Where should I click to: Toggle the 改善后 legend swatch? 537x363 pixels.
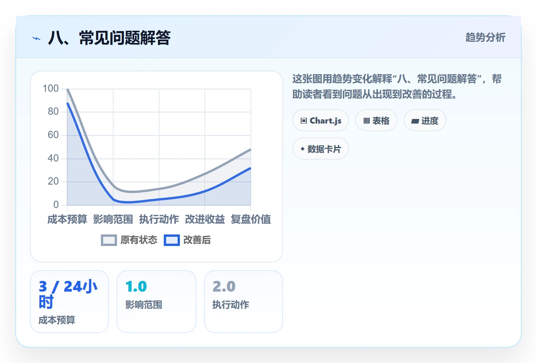[x=172, y=240]
